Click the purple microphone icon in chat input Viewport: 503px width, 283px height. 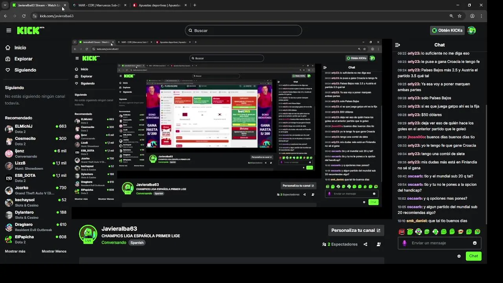click(404, 243)
